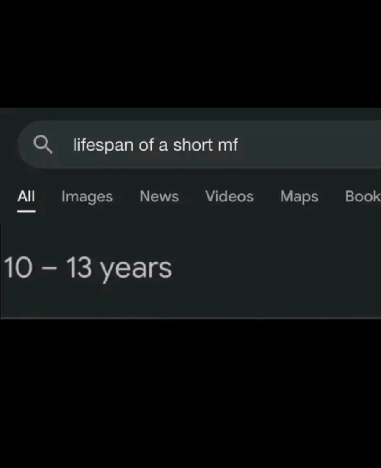Click the word "of" in the search query
Viewport: 381px width, 468px height.
click(x=146, y=145)
